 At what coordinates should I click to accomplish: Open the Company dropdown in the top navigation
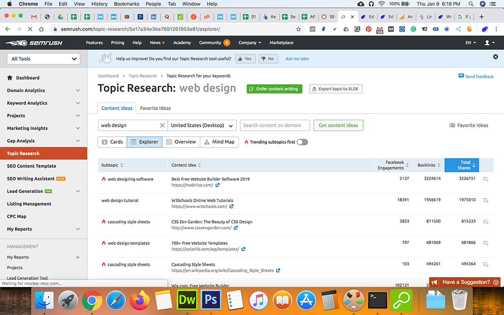250,43
